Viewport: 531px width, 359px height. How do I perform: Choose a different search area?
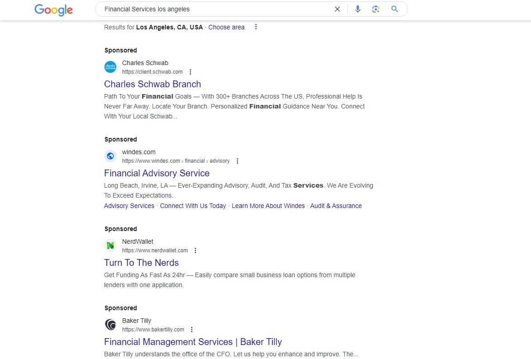click(226, 27)
